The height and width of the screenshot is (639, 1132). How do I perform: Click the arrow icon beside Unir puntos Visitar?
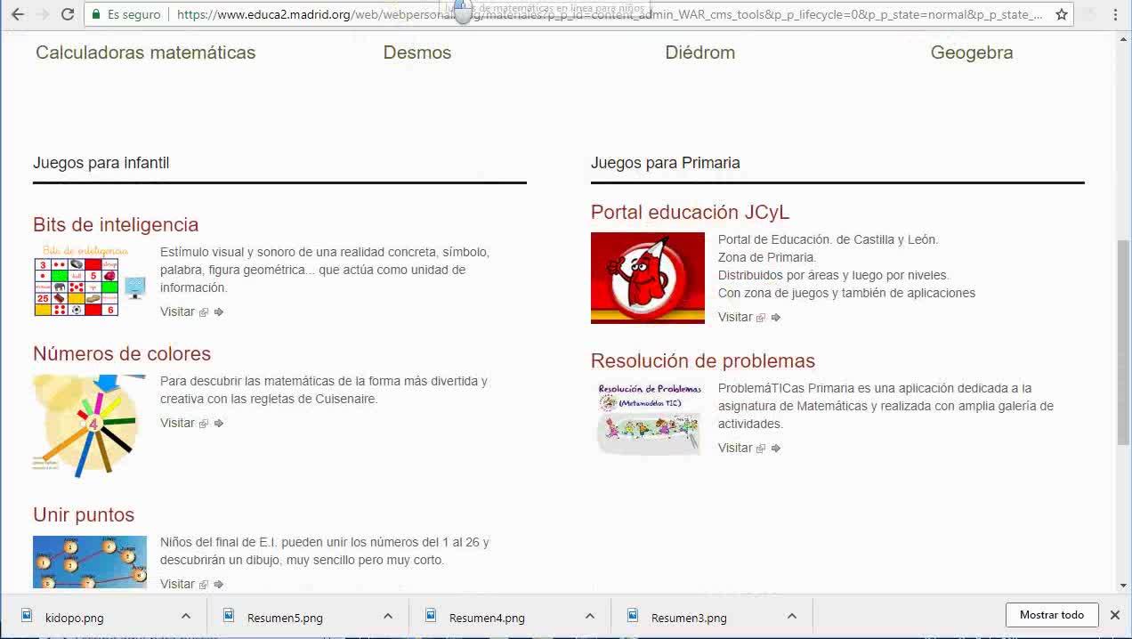pos(219,585)
